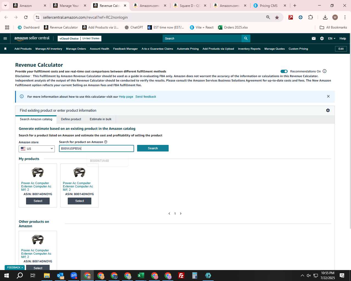
Task: Go to next page arrow in pagination
Action: (x=181, y=213)
